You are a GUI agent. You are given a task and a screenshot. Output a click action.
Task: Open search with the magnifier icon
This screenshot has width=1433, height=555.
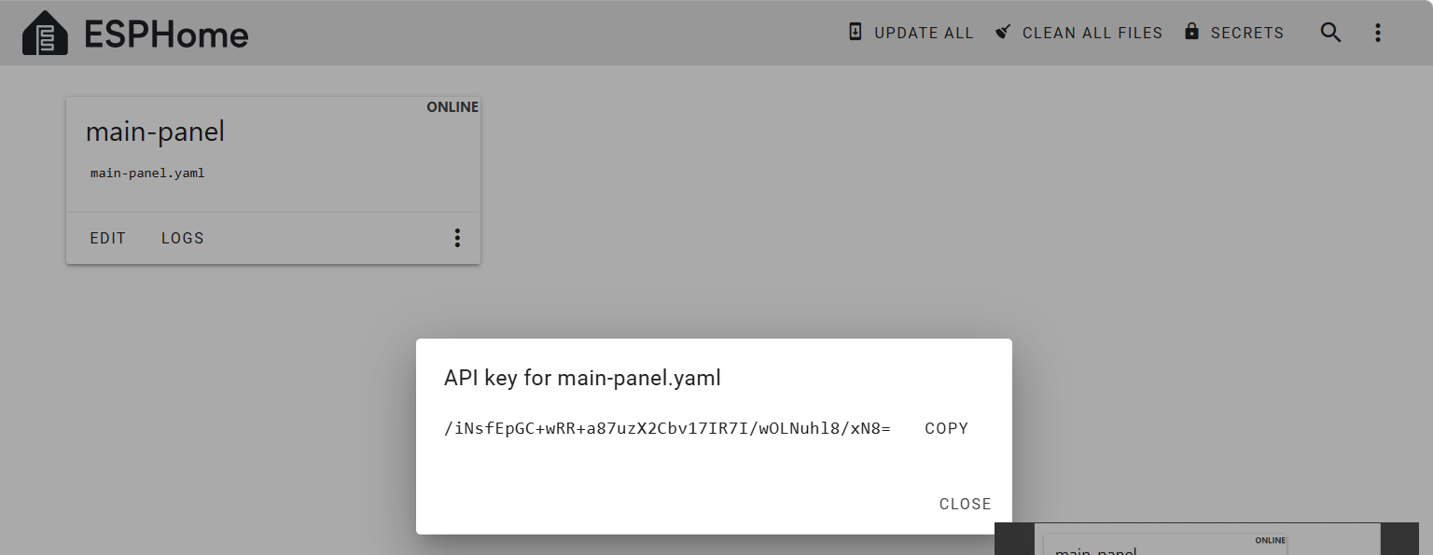pyautogui.click(x=1330, y=33)
